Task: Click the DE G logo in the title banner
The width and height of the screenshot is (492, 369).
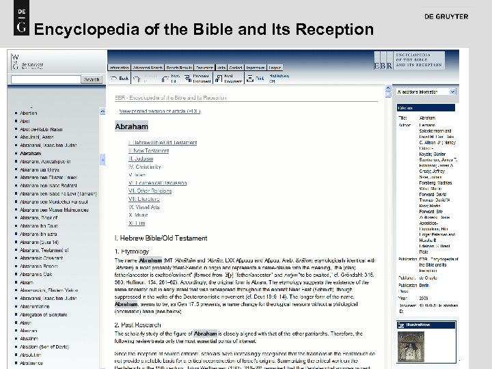Action: pos(21,18)
